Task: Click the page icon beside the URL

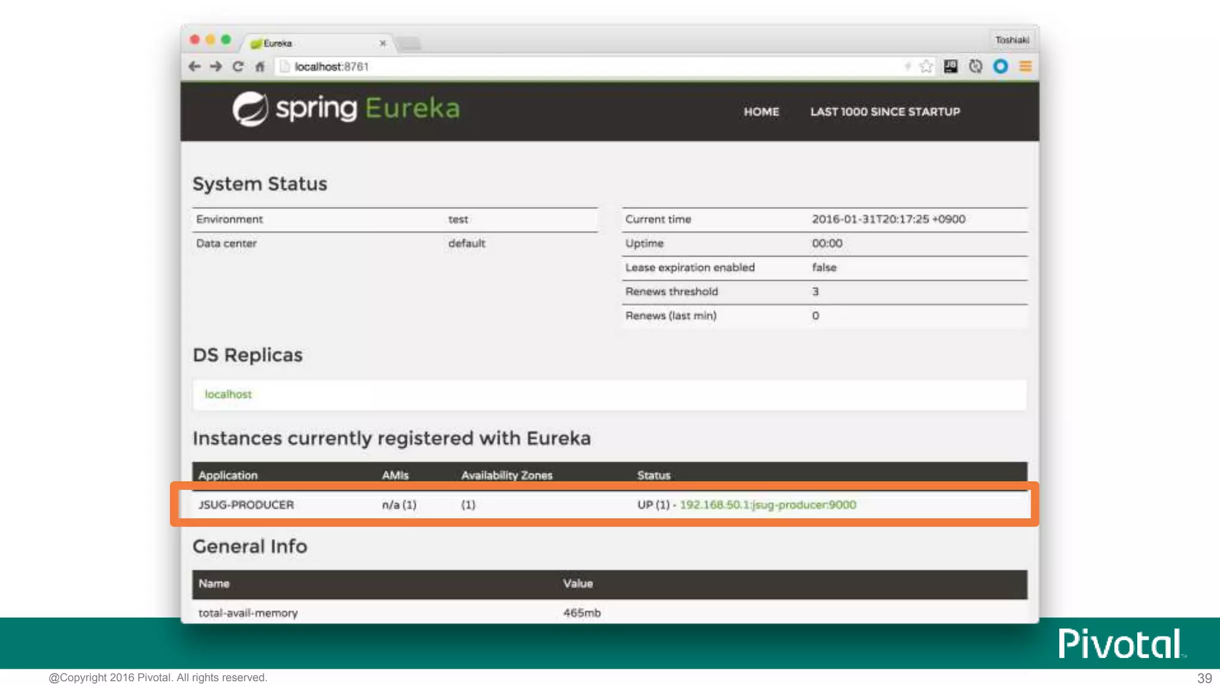Action: 285,67
